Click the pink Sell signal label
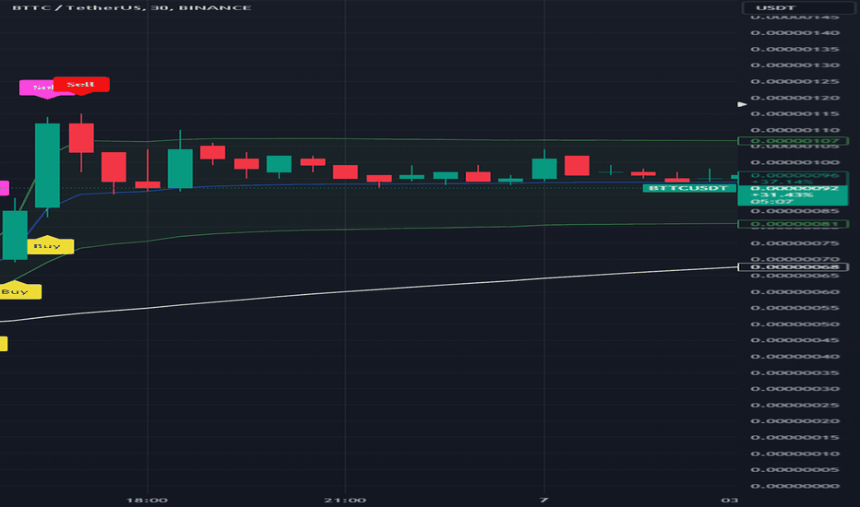Screen dimensions: 860x507 [x=37, y=88]
